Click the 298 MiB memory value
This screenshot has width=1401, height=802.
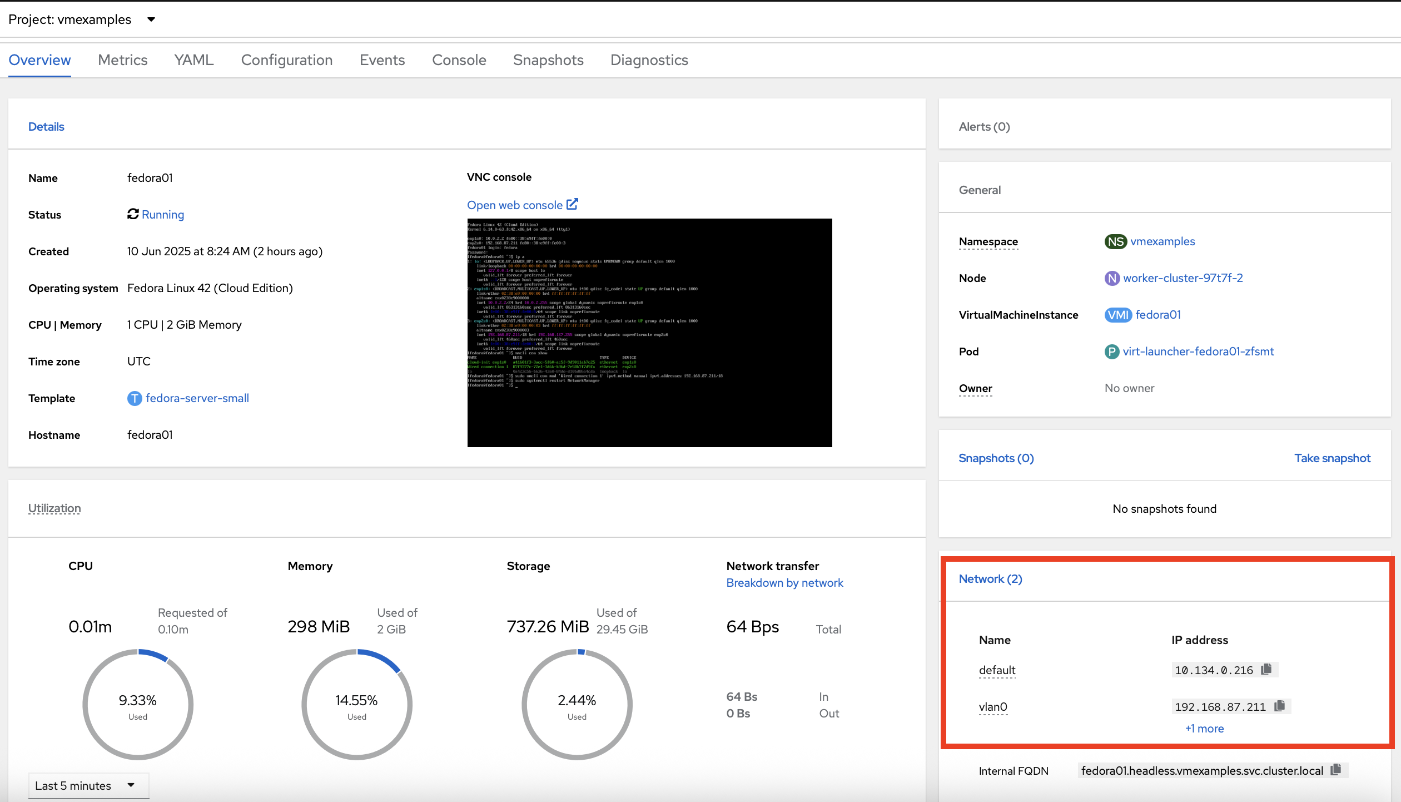(x=319, y=626)
